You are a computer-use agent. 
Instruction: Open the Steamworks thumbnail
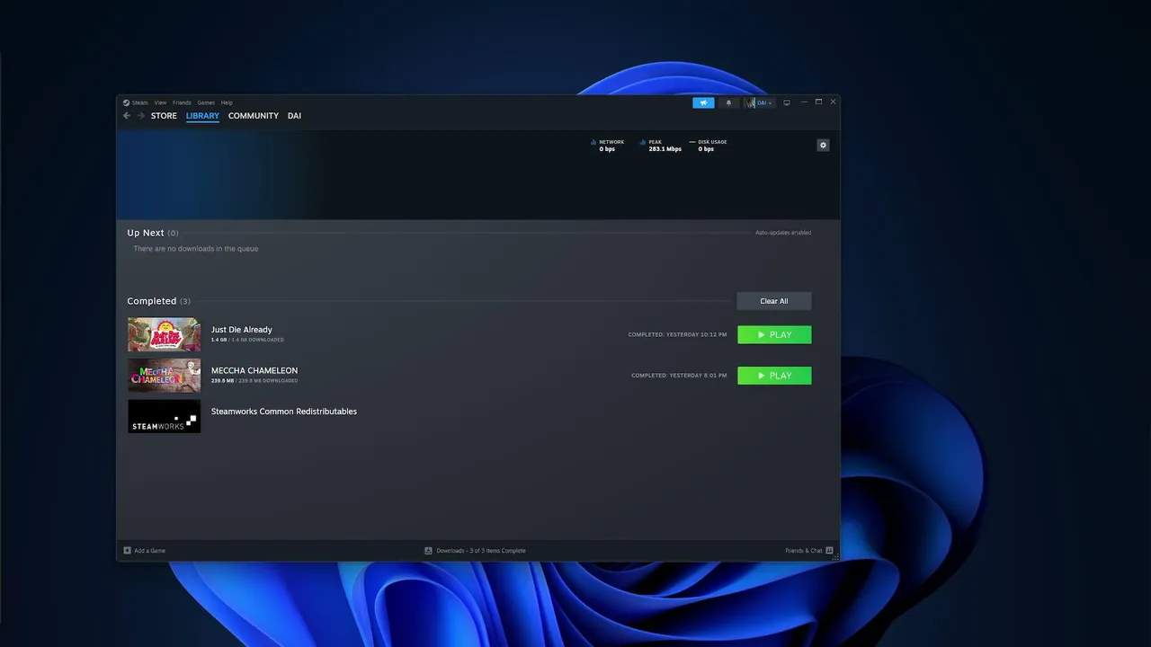point(164,416)
